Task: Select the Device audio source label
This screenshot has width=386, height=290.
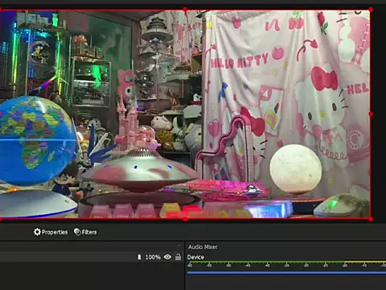Action: pos(195,257)
